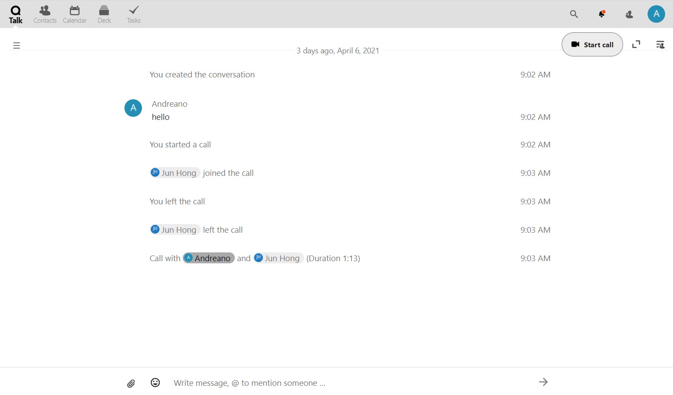Click Andreano's avatar beside hello message
The image size is (673, 395).
133,108
